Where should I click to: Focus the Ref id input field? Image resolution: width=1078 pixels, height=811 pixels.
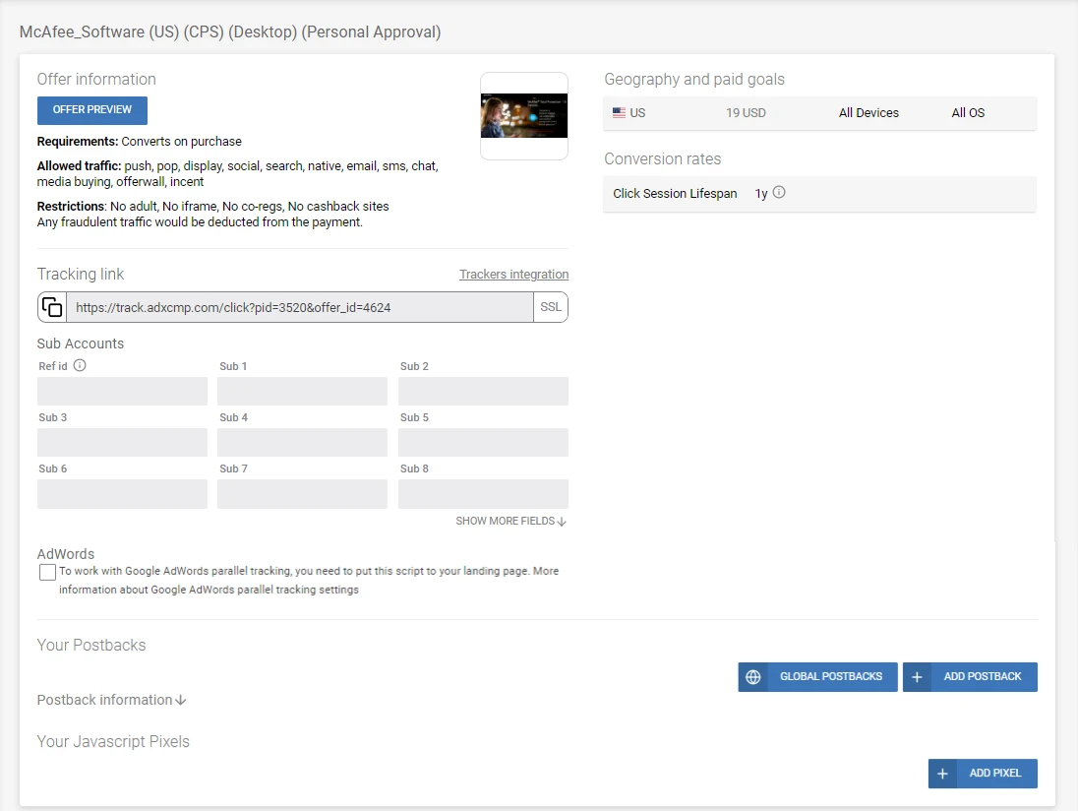point(122,391)
